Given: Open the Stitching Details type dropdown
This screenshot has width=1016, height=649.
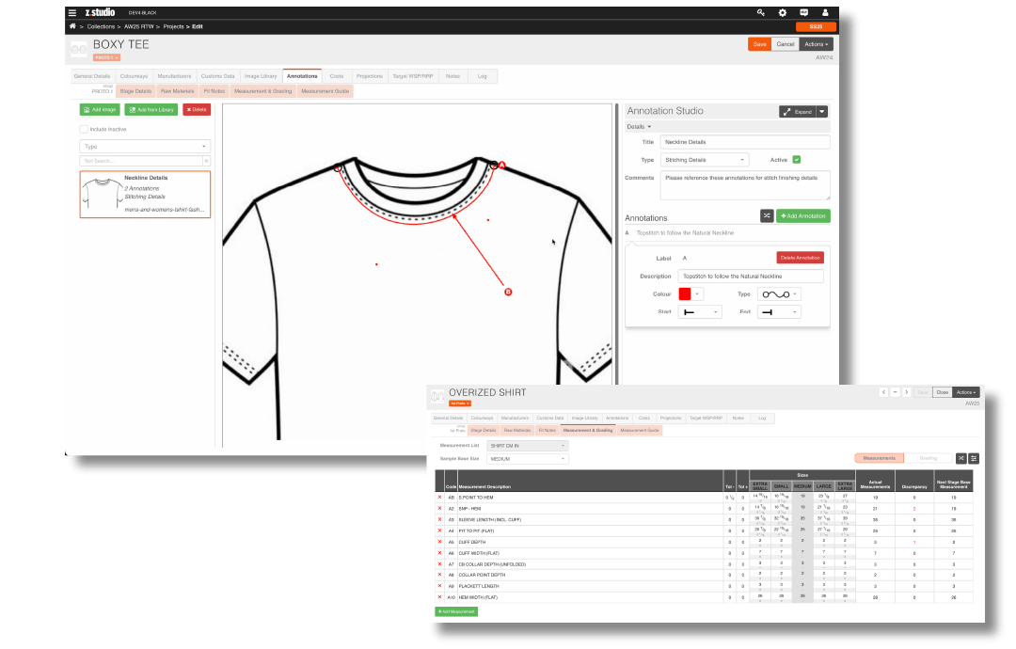Looking at the screenshot, I should click(704, 160).
